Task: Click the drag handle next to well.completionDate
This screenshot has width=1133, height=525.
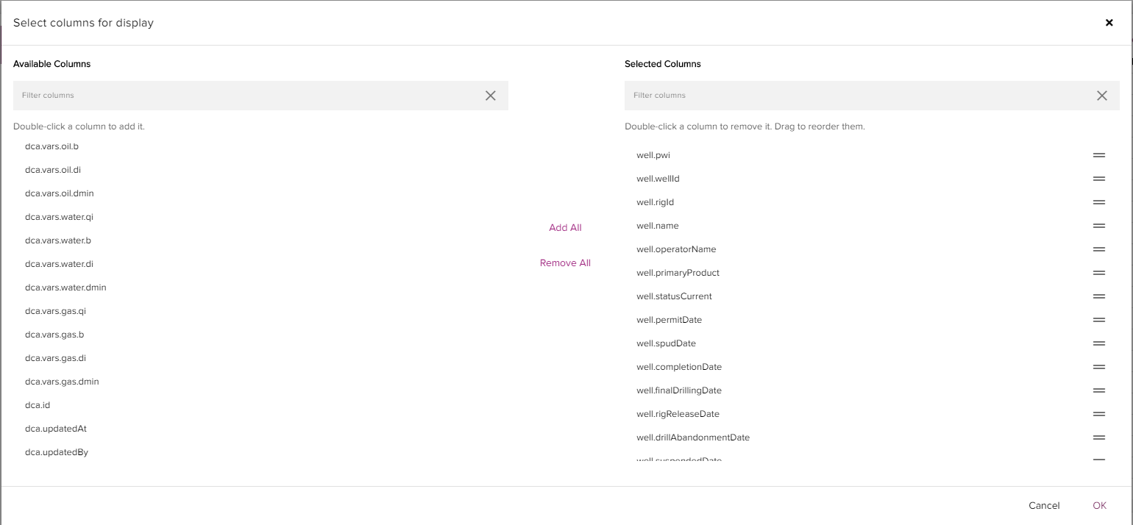Action: (x=1098, y=367)
